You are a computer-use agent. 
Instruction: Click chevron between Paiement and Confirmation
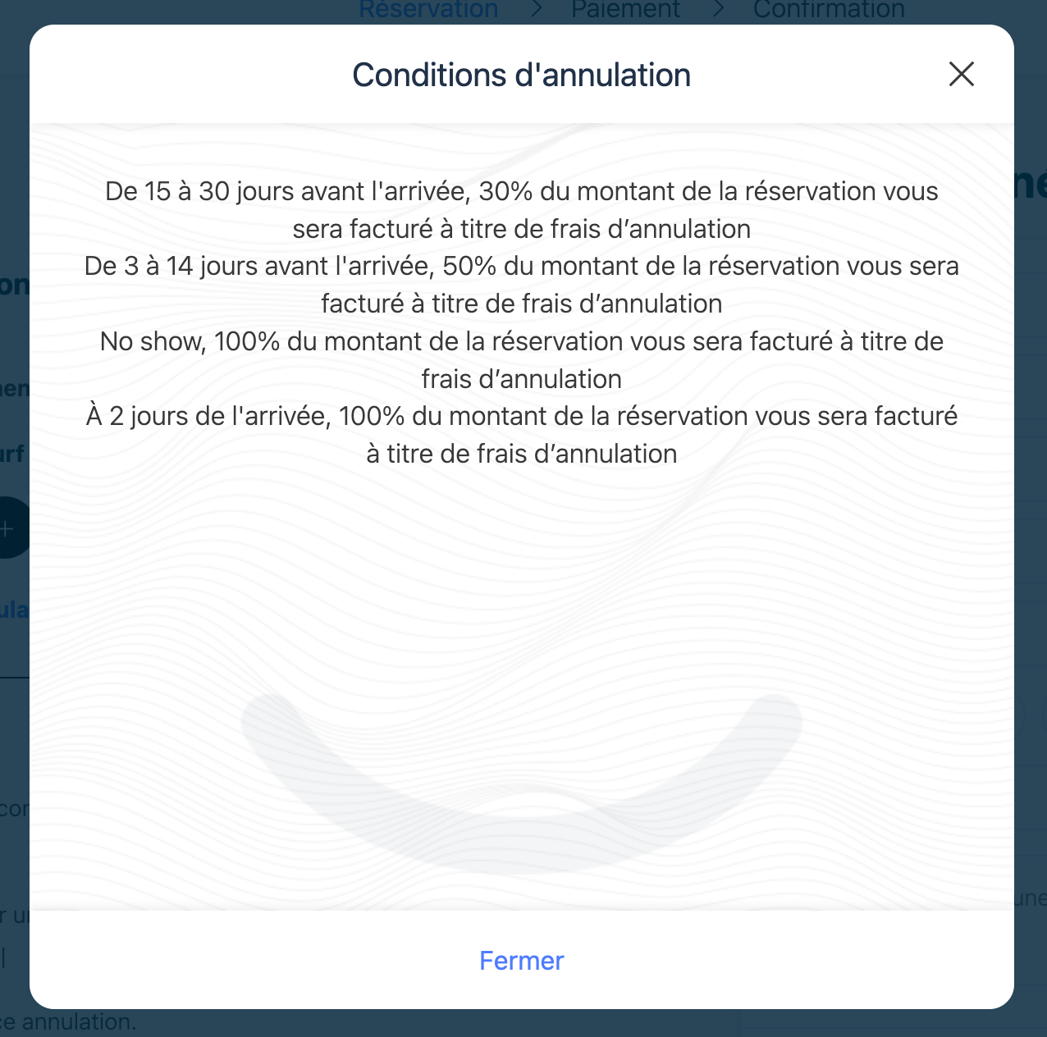pyautogui.click(x=719, y=10)
